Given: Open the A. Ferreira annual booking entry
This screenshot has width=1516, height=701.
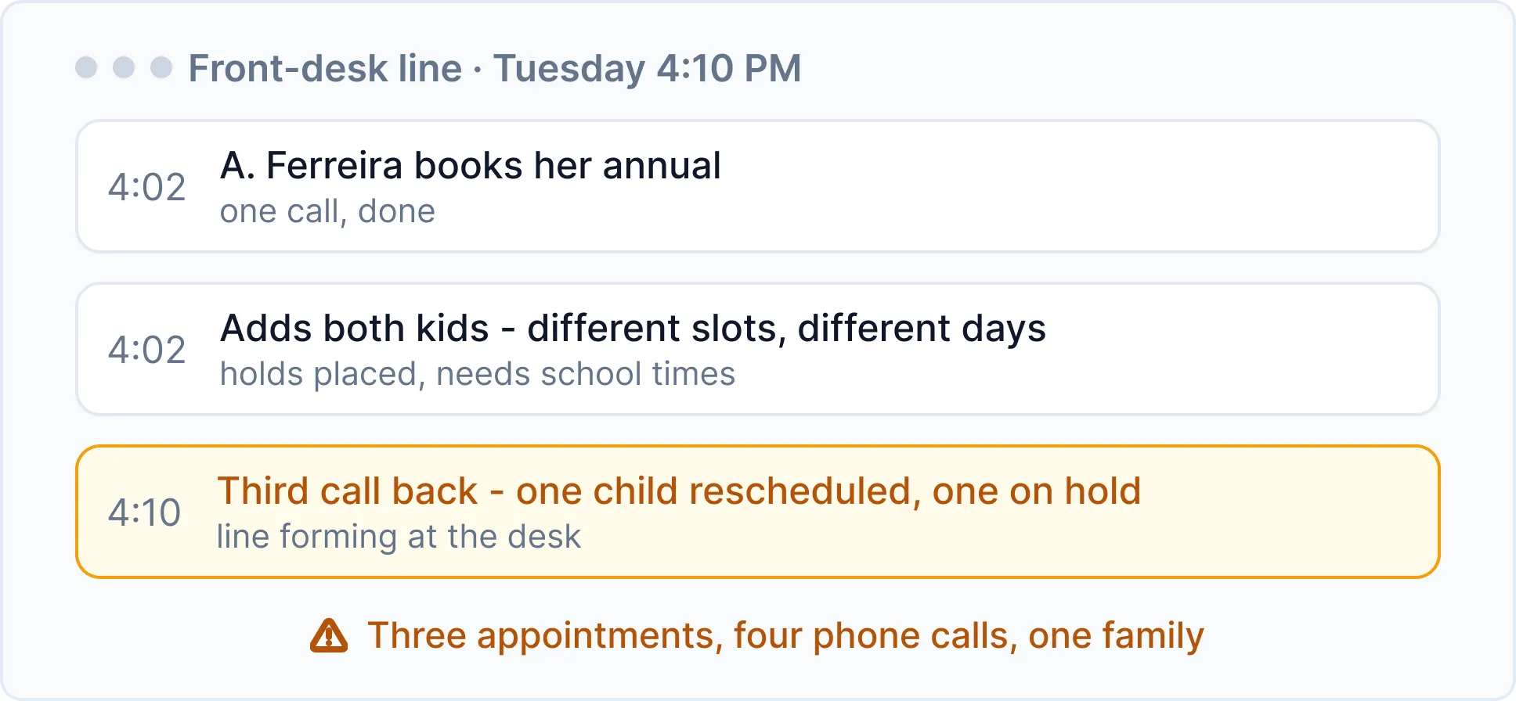Looking at the screenshot, I should pyautogui.click(x=757, y=186).
